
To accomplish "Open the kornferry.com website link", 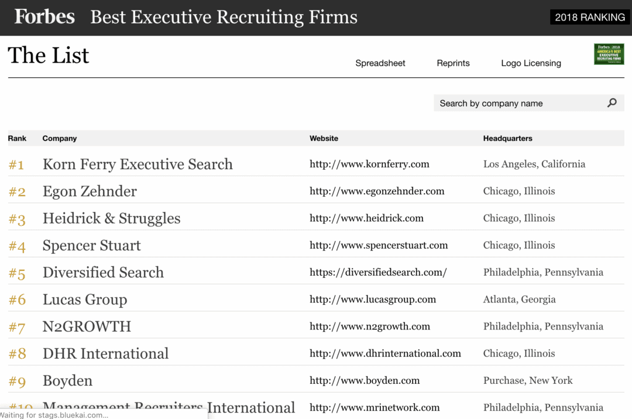I will tap(369, 164).
